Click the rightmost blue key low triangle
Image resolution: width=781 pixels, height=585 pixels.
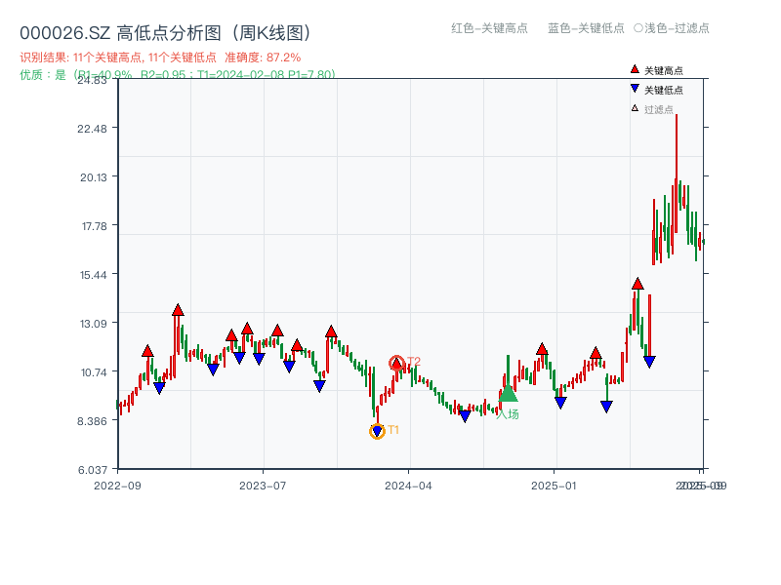tap(649, 362)
